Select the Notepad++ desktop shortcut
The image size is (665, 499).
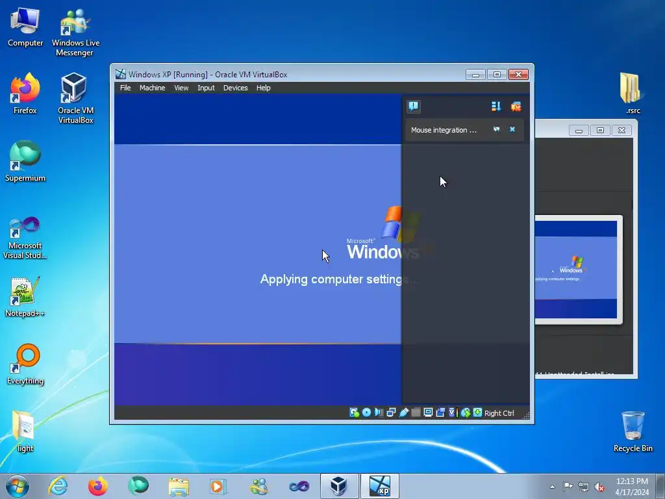(x=25, y=296)
